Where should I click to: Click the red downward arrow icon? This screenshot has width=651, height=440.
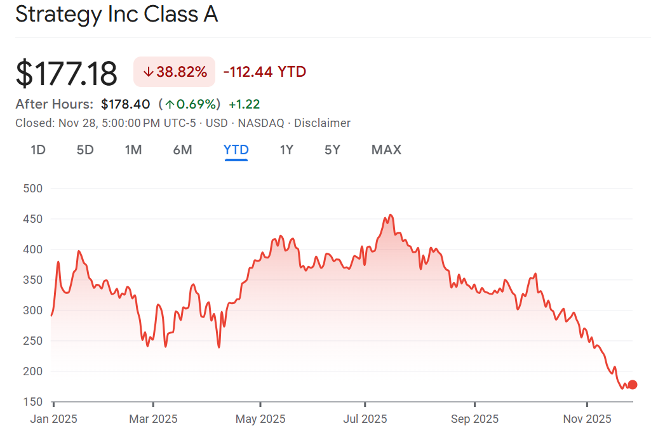tap(148, 72)
